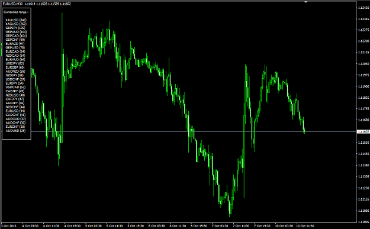Click the 1.12200 price axis label
The image size is (370, 229).
pos(363,41)
